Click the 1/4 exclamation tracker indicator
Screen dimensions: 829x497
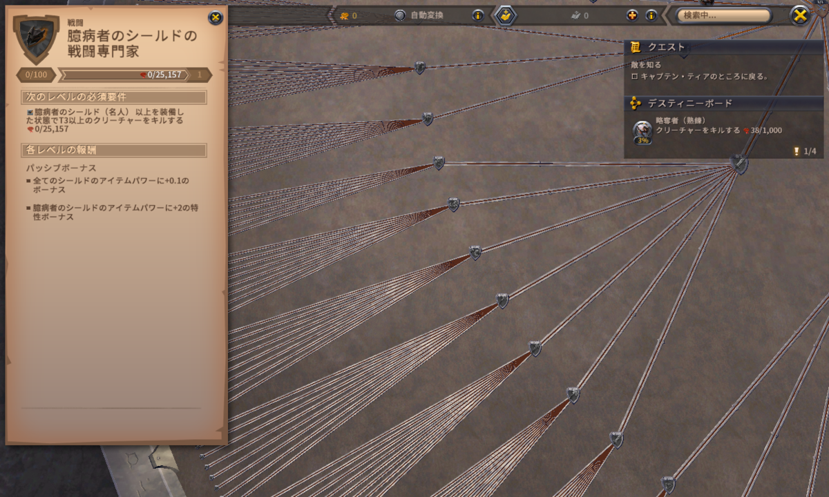click(805, 151)
